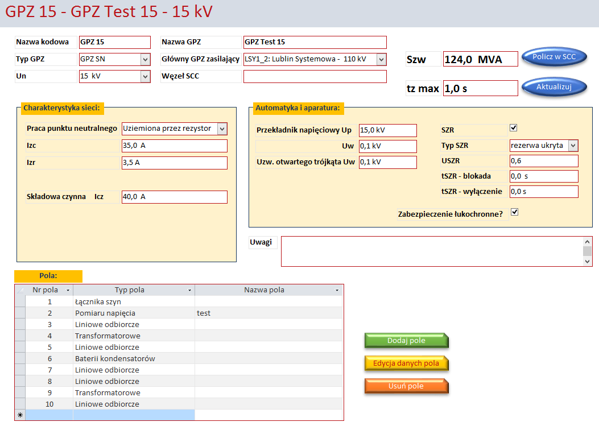This screenshot has height=430, width=599.
Task: Click the Aktualizuj button
Action: pyautogui.click(x=554, y=87)
